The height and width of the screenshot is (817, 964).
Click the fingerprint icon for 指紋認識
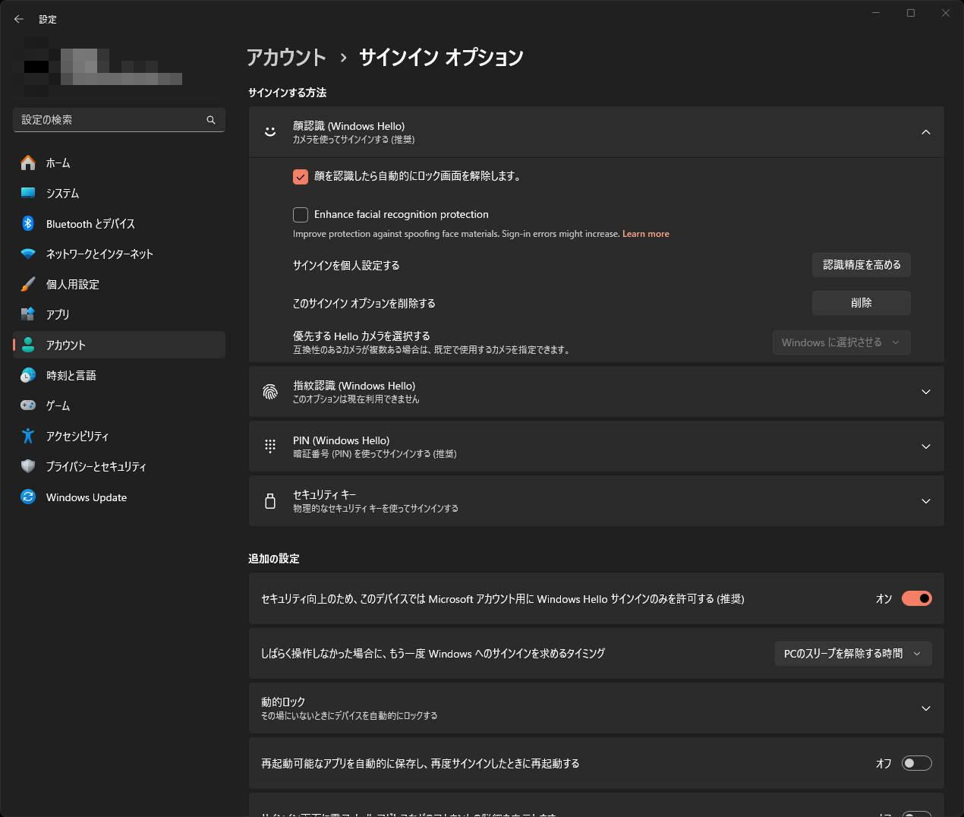click(x=270, y=392)
